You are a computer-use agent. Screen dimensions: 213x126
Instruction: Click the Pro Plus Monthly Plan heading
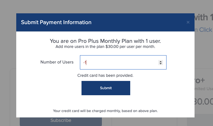pyautogui.click(x=105, y=41)
